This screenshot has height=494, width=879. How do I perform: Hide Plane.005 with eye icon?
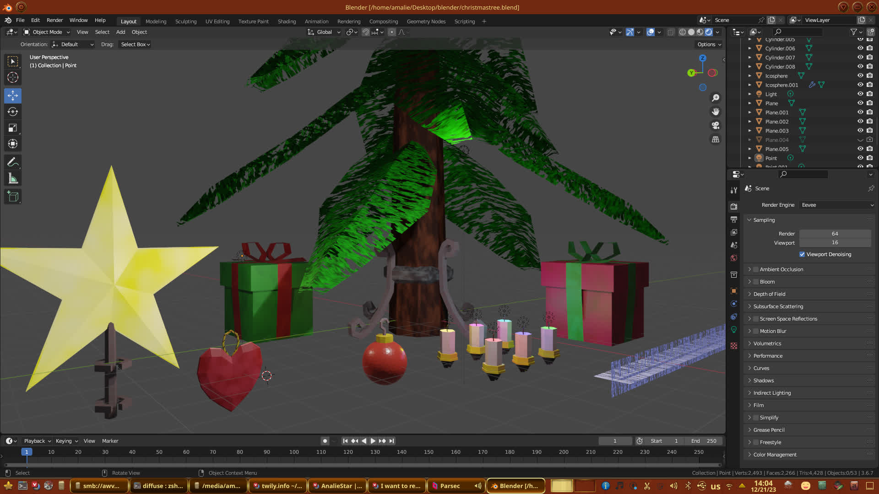(x=860, y=149)
